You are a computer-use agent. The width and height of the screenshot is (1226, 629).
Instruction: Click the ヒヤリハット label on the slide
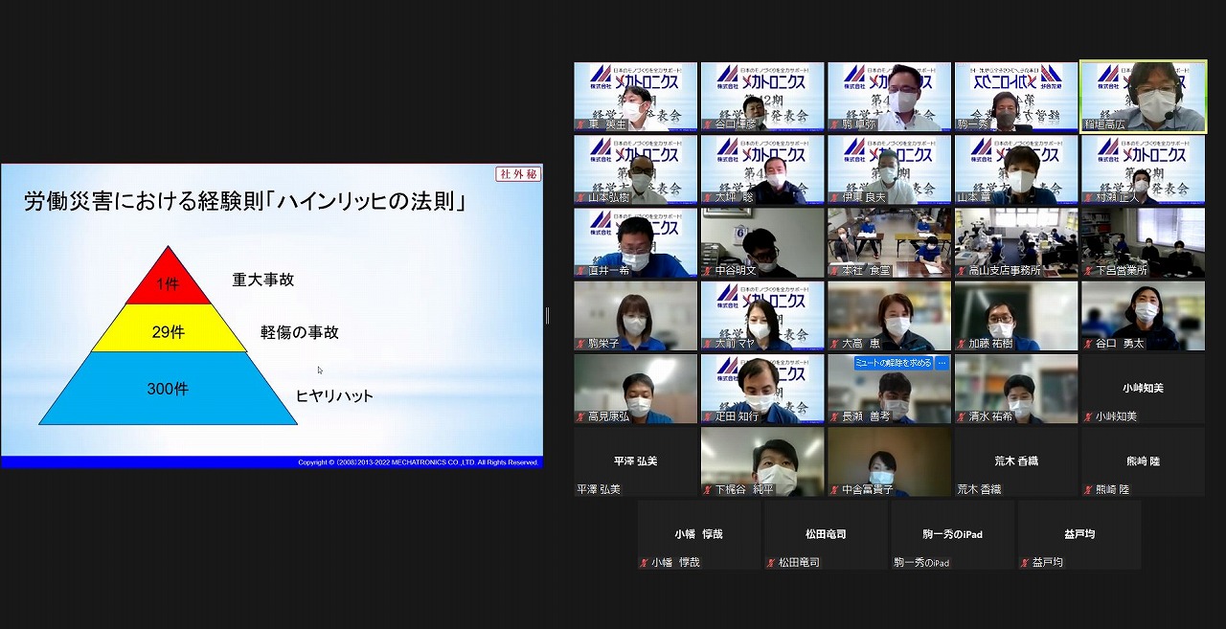(334, 395)
